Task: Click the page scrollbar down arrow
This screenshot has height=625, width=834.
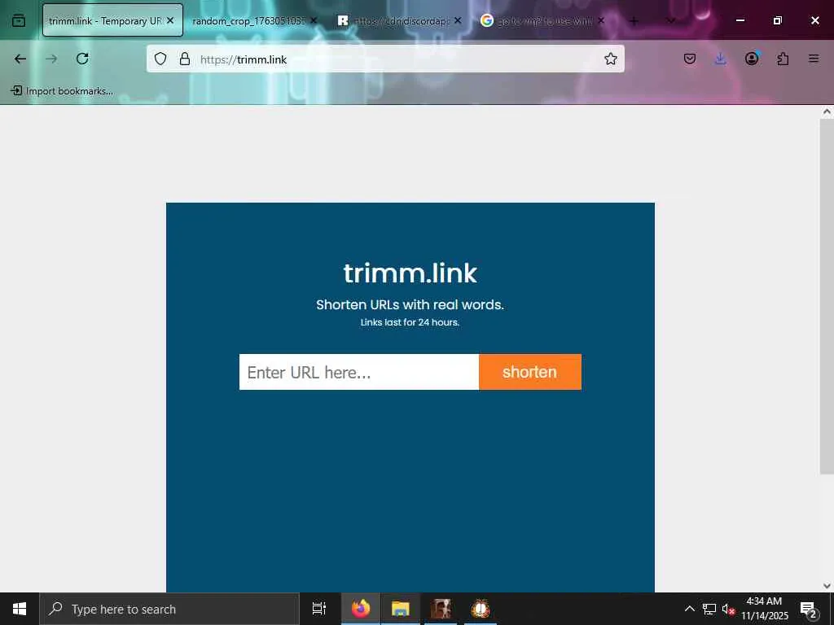Action: pyautogui.click(x=827, y=586)
